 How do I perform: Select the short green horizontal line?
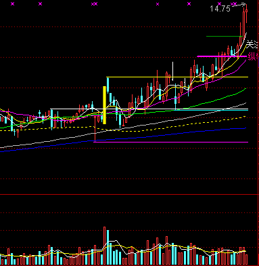tap(225, 36)
